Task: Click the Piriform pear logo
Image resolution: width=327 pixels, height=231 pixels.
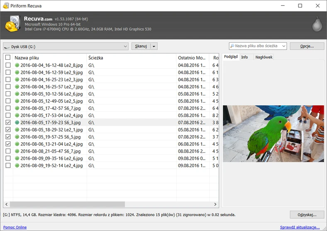Action: 317,24
